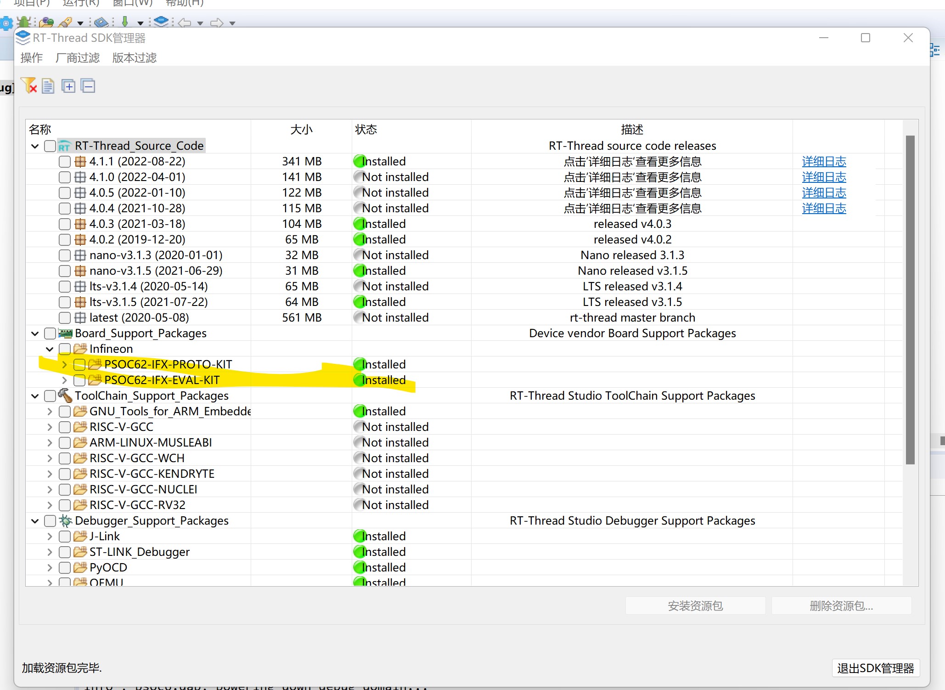
Task: Tick the lts-v3.1.4 checkbox
Action: click(65, 286)
